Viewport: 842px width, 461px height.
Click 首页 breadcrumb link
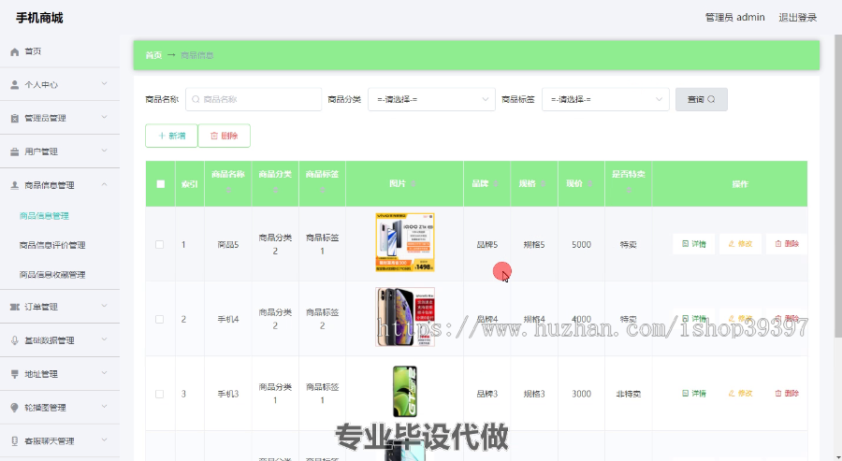point(153,55)
